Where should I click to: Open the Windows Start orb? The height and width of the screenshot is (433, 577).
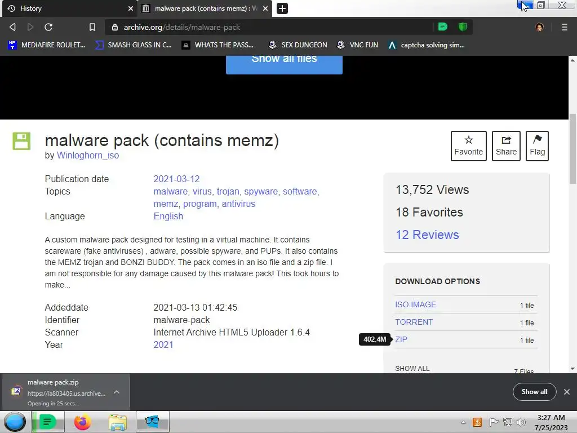pyautogui.click(x=15, y=422)
